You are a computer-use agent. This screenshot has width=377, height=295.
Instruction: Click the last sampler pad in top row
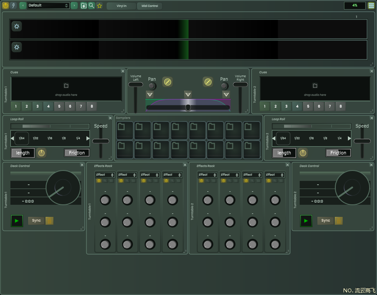251,131
